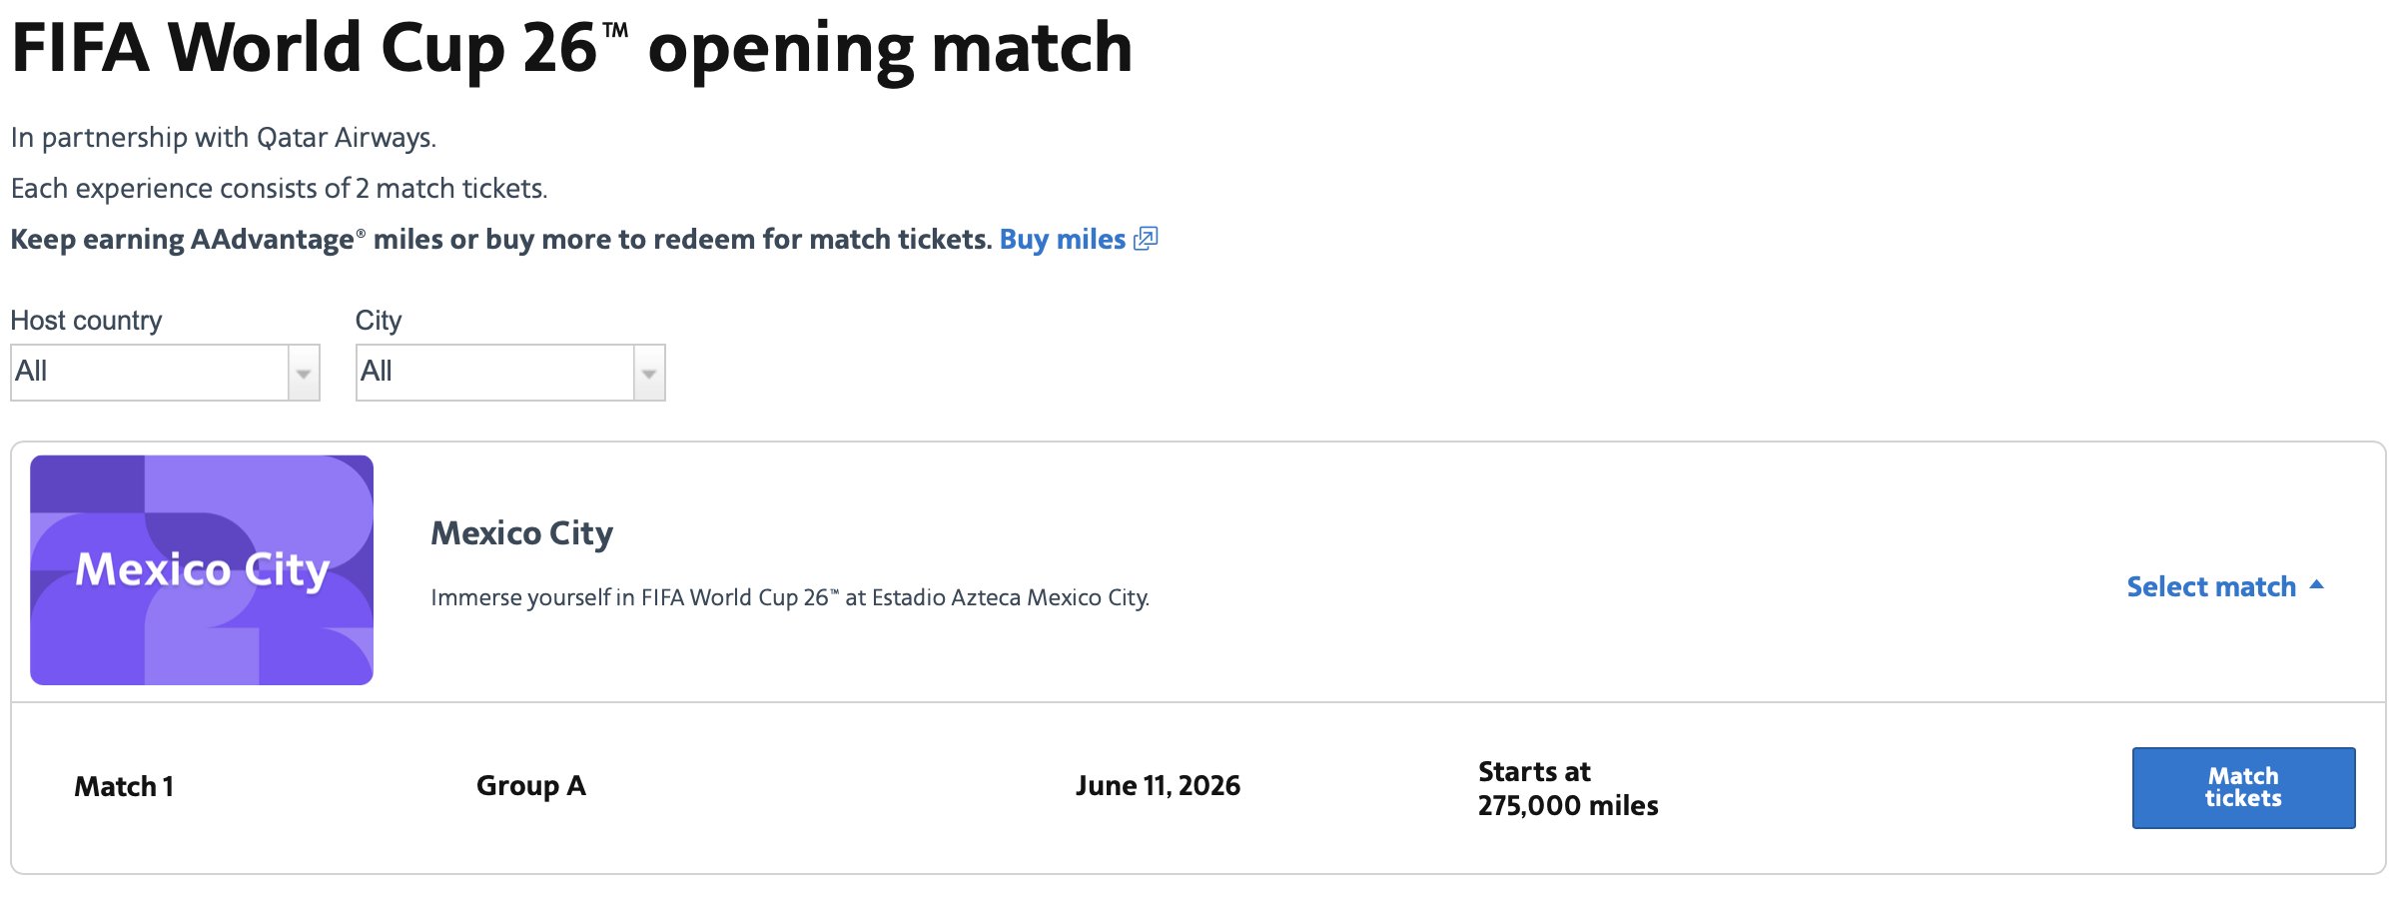2397x901 pixels.
Task: Click the purple Mexico City thumbnail image
Action: click(x=202, y=570)
